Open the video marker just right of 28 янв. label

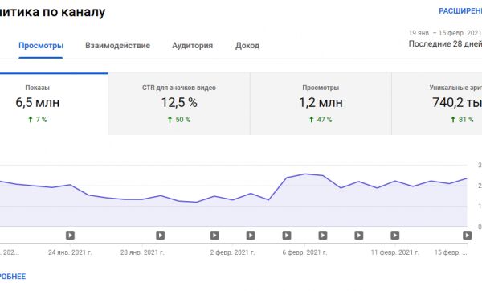[x=160, y=236]
